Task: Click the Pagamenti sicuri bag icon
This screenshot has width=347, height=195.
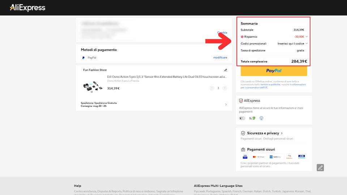Action: (243, 149)
